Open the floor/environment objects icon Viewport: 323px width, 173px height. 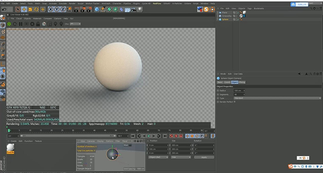pos(127,9)
